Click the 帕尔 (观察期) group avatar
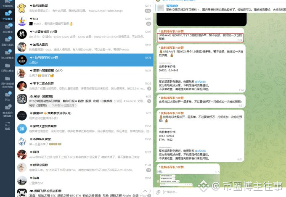The width and height of the screenshot is (286, 197). tap(22, 99)
